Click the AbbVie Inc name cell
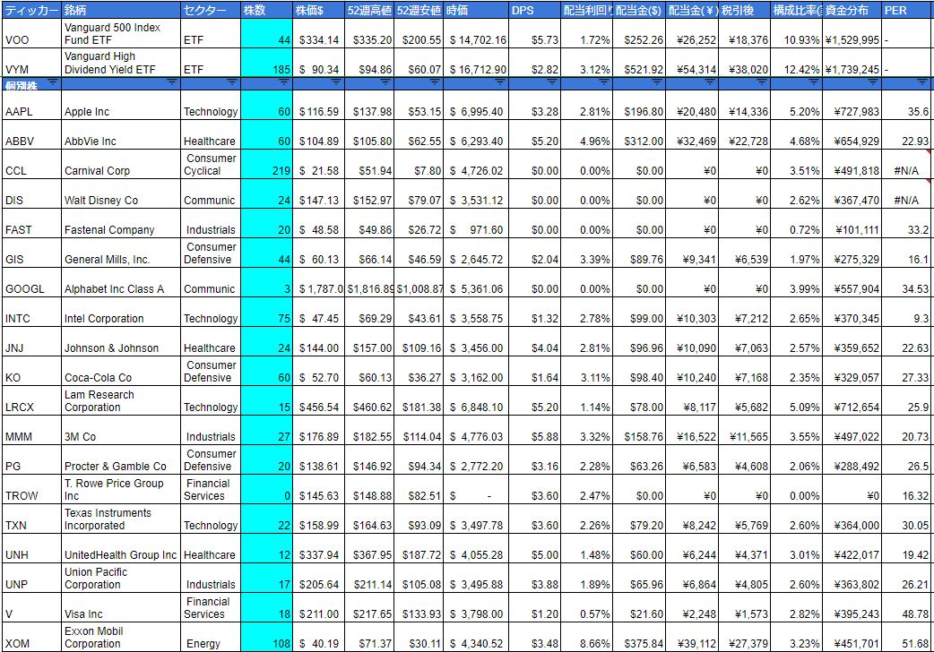The width and height of the screenshot is (934, 652). pyautogui.click(x=121, y=134)
